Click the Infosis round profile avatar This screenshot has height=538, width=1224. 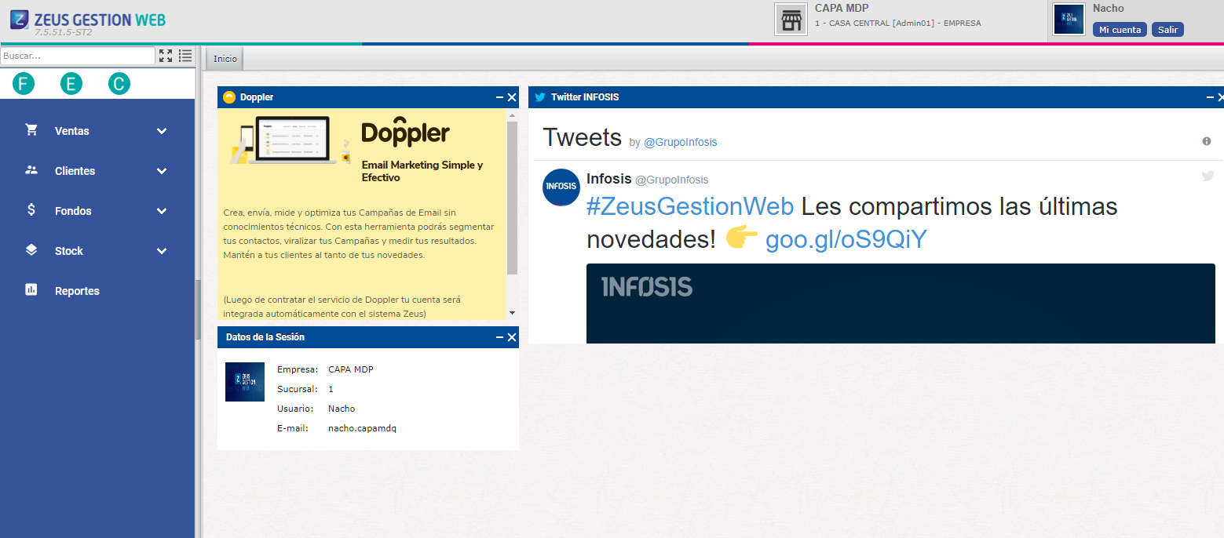[561, 187]
